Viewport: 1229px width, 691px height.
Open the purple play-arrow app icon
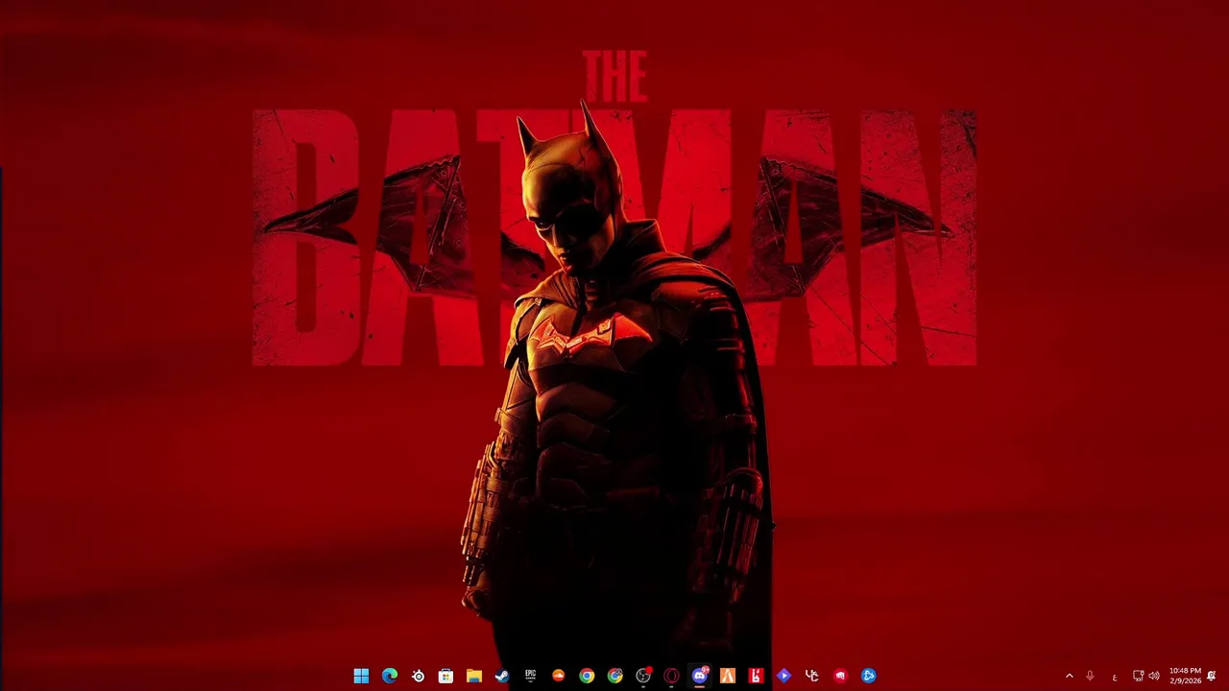point(783,676)
